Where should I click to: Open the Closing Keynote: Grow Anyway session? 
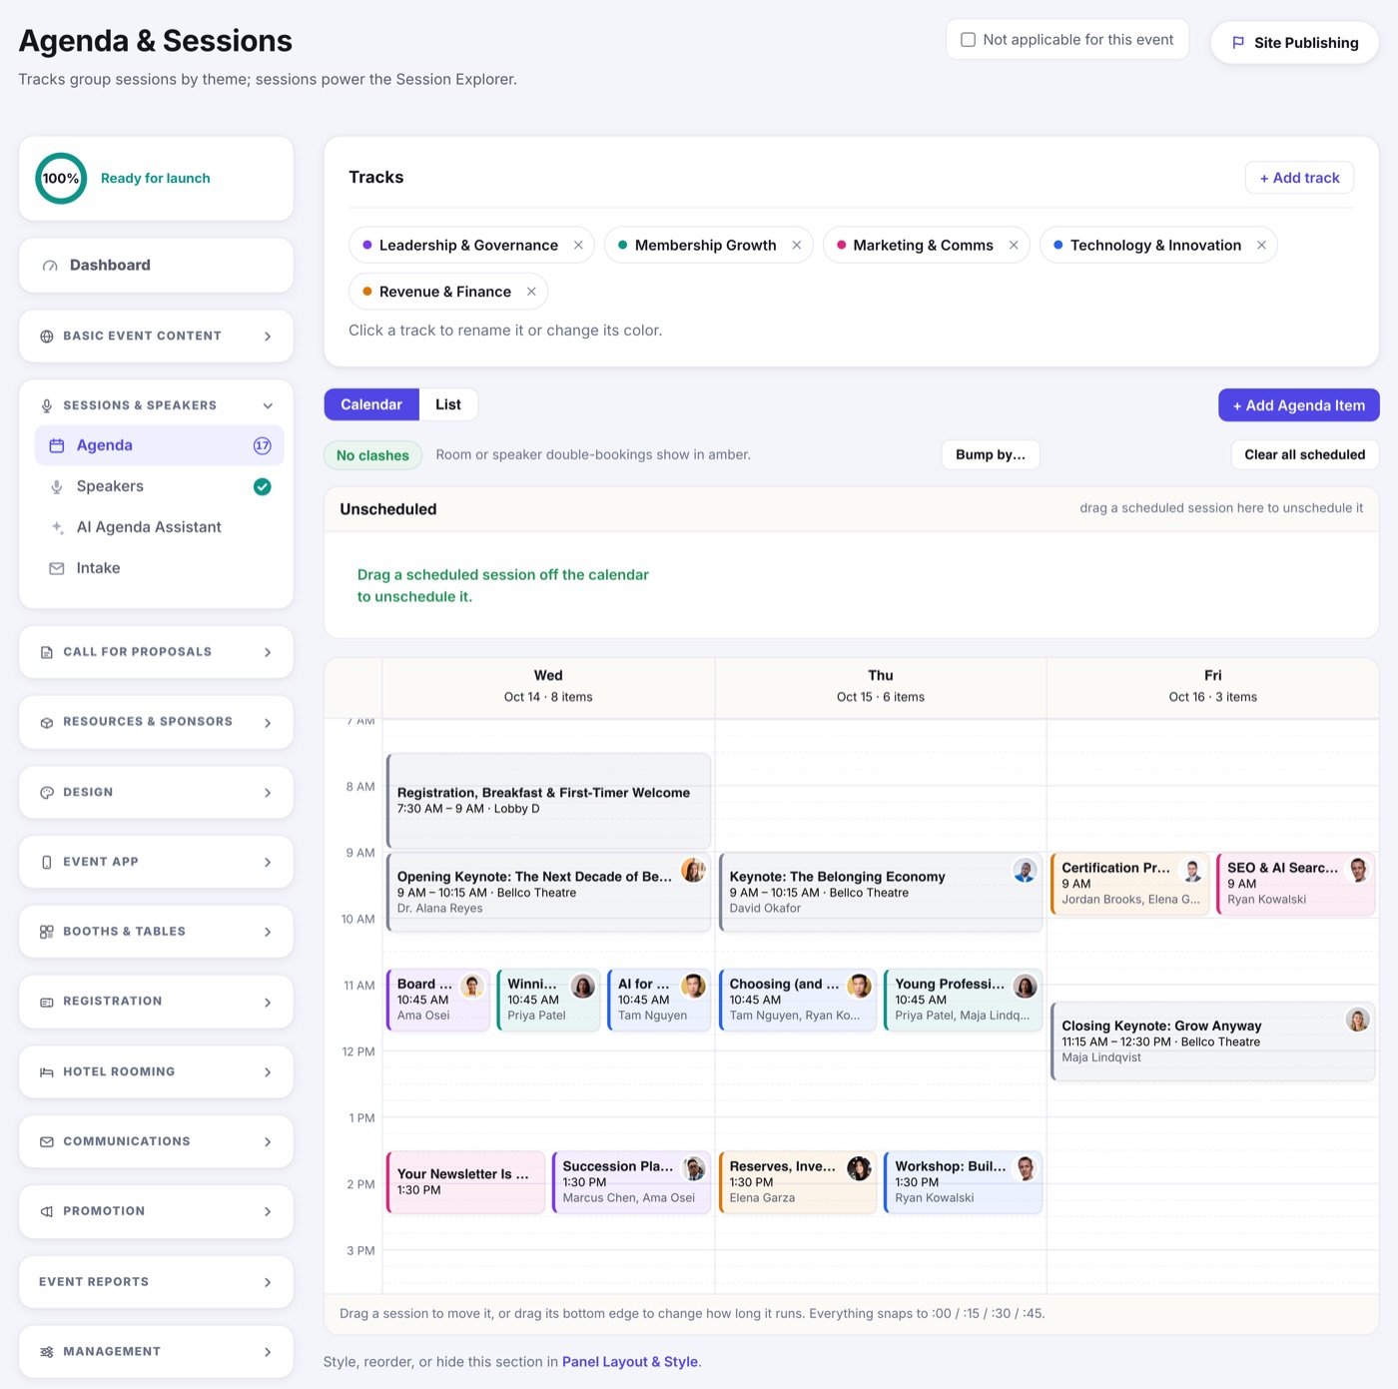pos(1212,1042)
